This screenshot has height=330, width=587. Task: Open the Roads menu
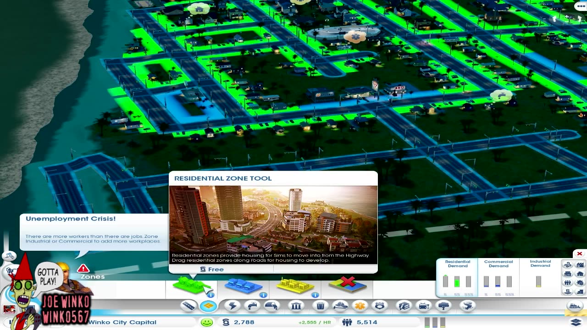tap(188, 306)
